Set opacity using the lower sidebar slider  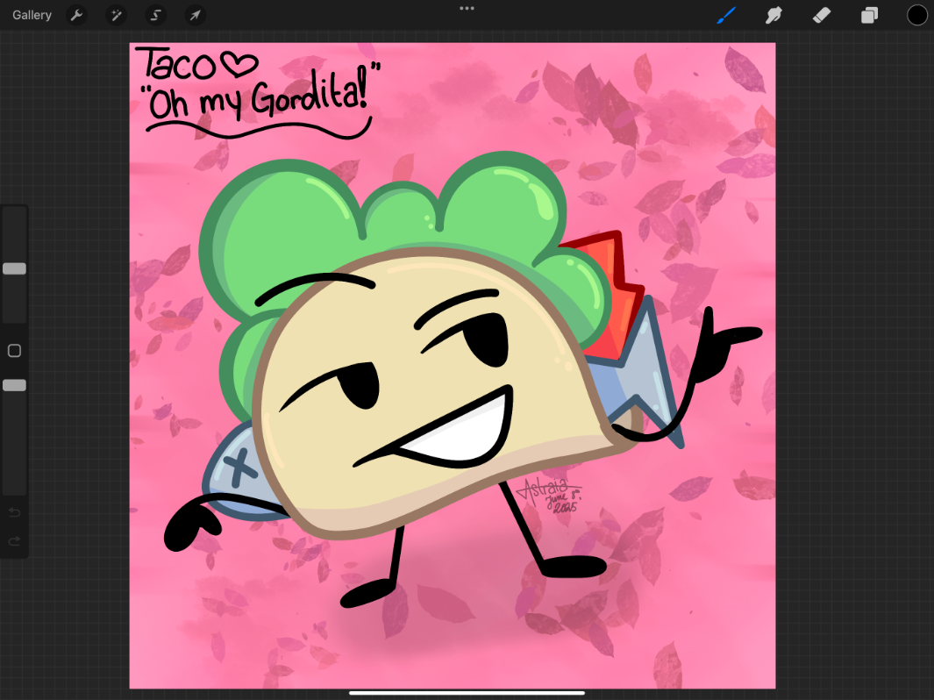(14, 385)
